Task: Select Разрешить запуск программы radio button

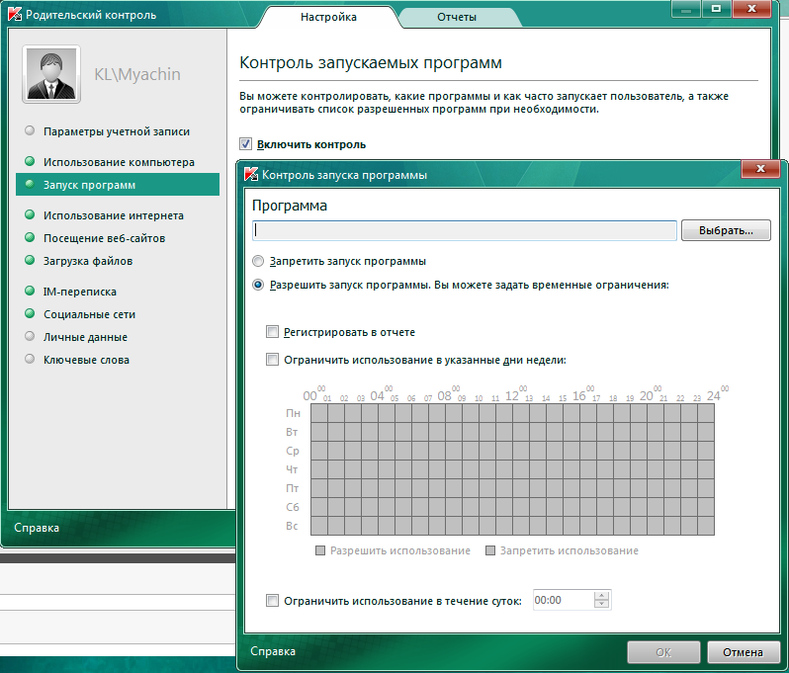Action: point(258,285)
